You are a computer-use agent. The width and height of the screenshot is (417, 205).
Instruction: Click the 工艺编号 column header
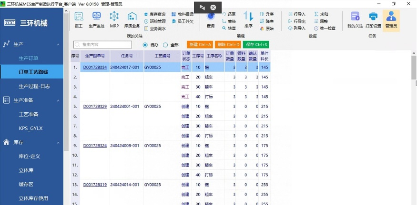(162, 56)
